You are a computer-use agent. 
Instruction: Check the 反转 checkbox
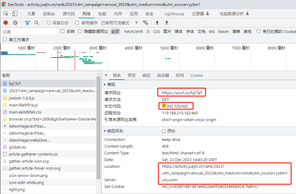click(x=62, y=31)
